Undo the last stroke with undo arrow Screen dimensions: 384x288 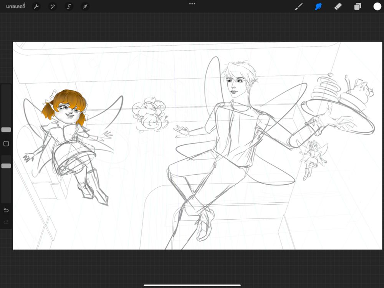click(x=6, y=210)
